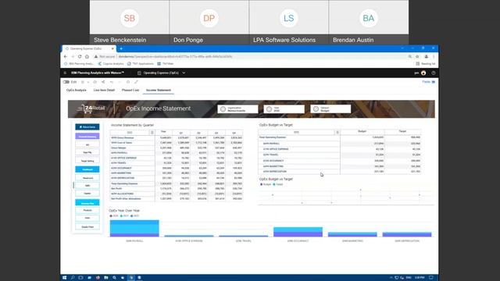Click the top dark blue sidebar button
This screenshot has height=281, width=500.
(87, 126)
